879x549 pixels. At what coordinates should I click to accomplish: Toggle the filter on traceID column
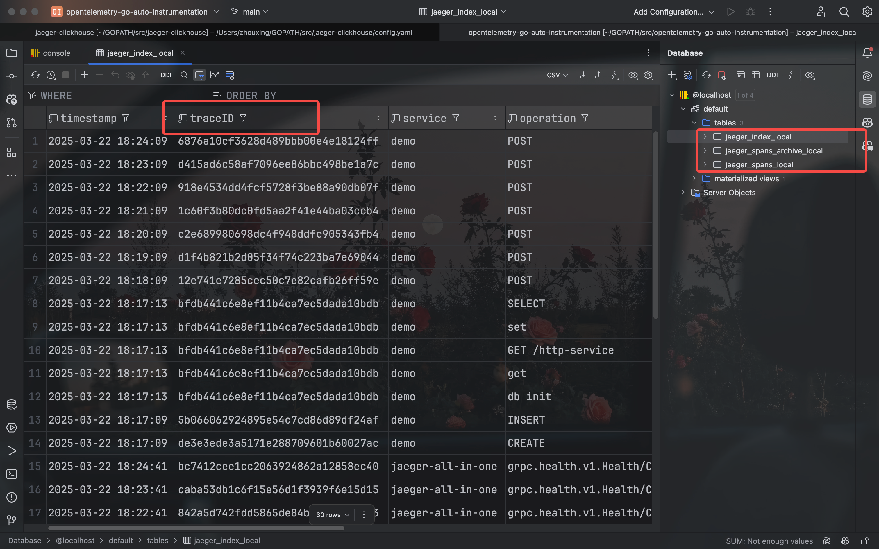pyautogui.click(x=243, y=118)
